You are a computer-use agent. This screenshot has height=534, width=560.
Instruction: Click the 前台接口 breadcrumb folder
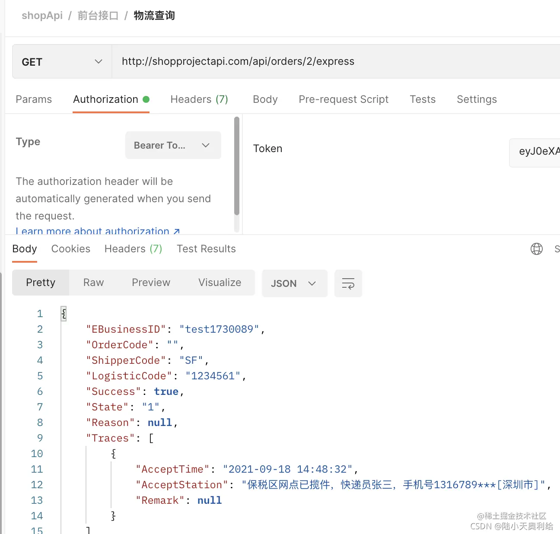click(98, 16)
